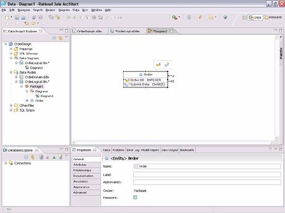Select the Appearance properties section
This screenshot has height=213, width=285.
tap(86, 187)
